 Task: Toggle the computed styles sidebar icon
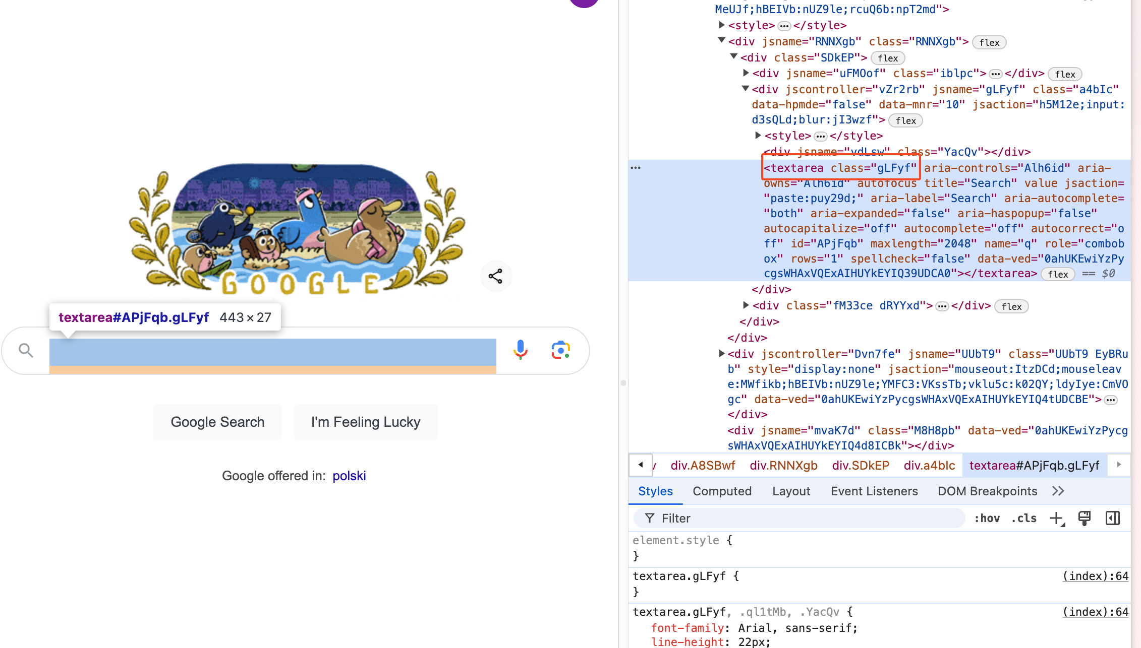[1112, 519]
